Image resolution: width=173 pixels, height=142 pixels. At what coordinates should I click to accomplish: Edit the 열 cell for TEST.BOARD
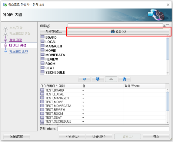click(x=103, y=90)
